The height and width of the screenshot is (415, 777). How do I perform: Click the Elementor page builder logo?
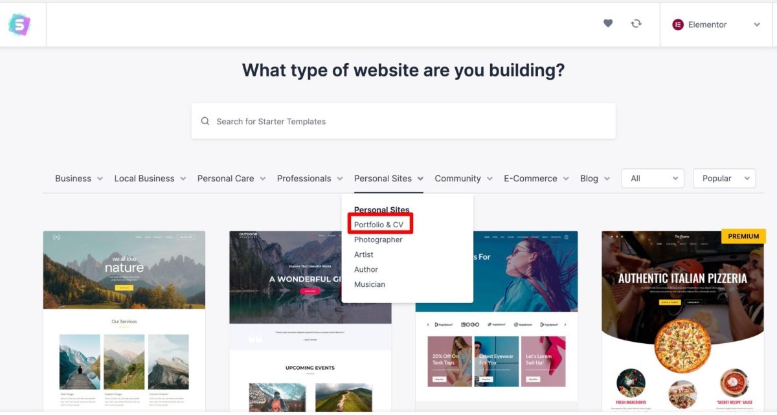tap(678, 25)
